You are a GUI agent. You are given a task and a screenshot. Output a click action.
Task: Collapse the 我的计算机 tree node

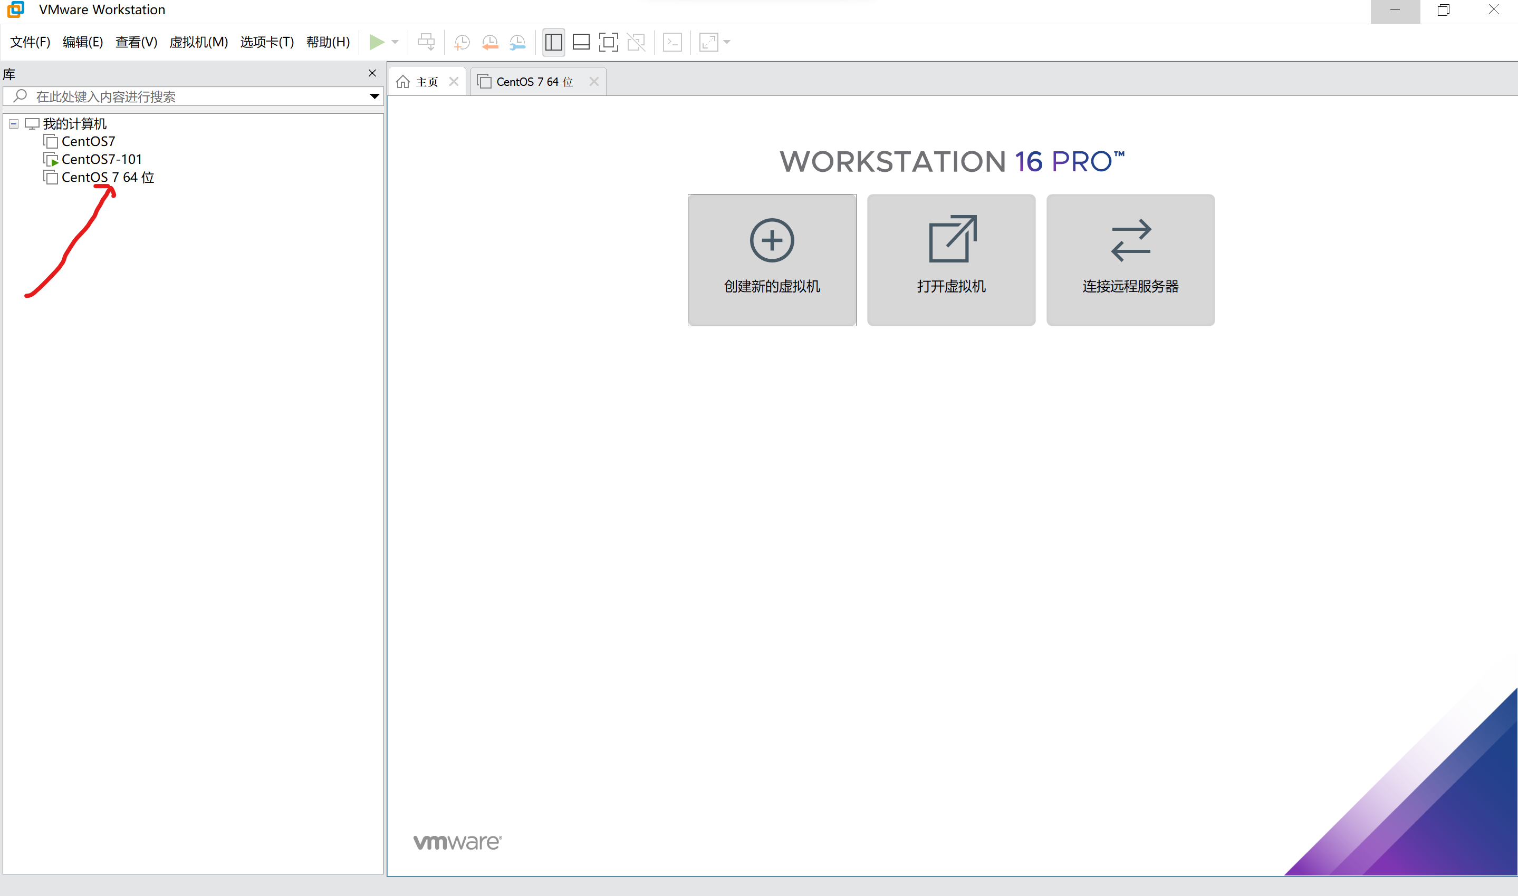[x=13, y=124]
